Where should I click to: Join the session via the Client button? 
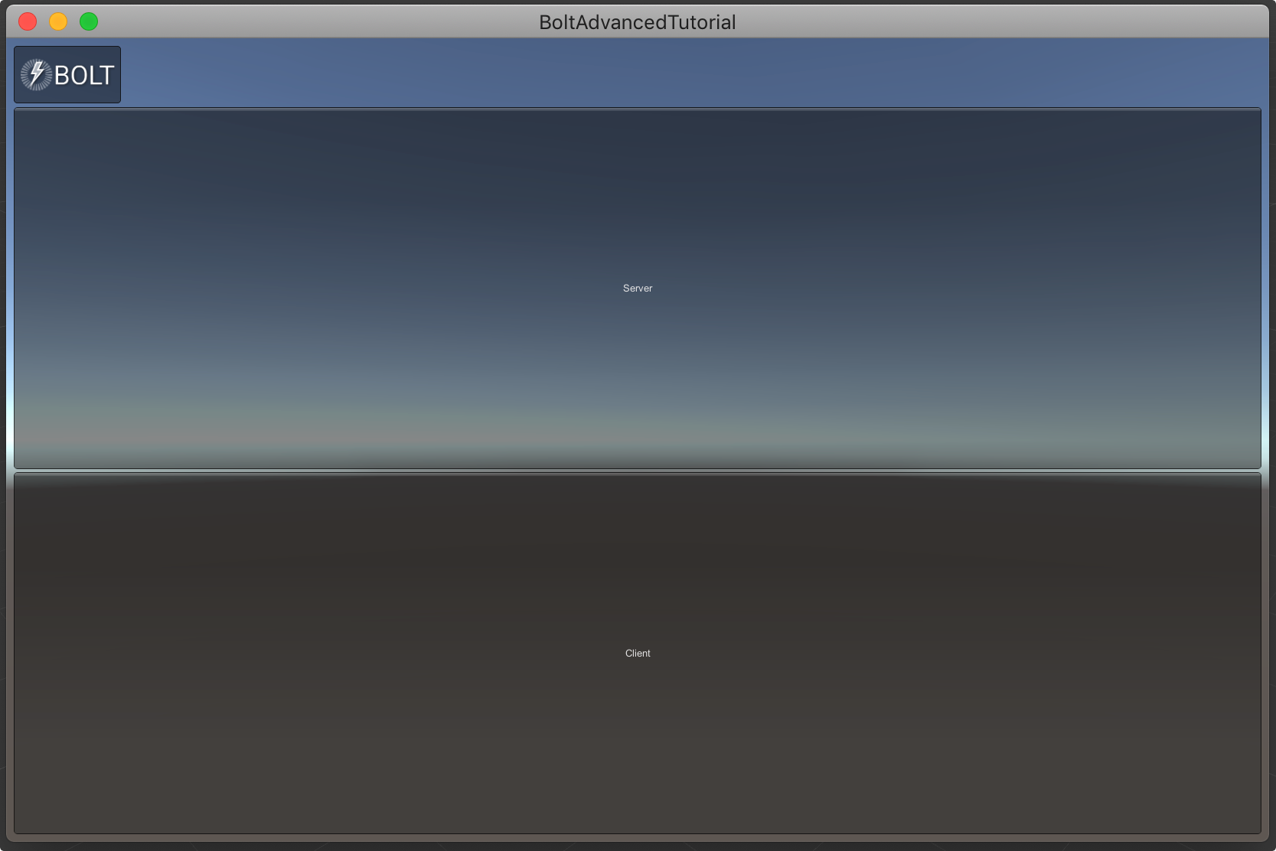tap(638, 653)
